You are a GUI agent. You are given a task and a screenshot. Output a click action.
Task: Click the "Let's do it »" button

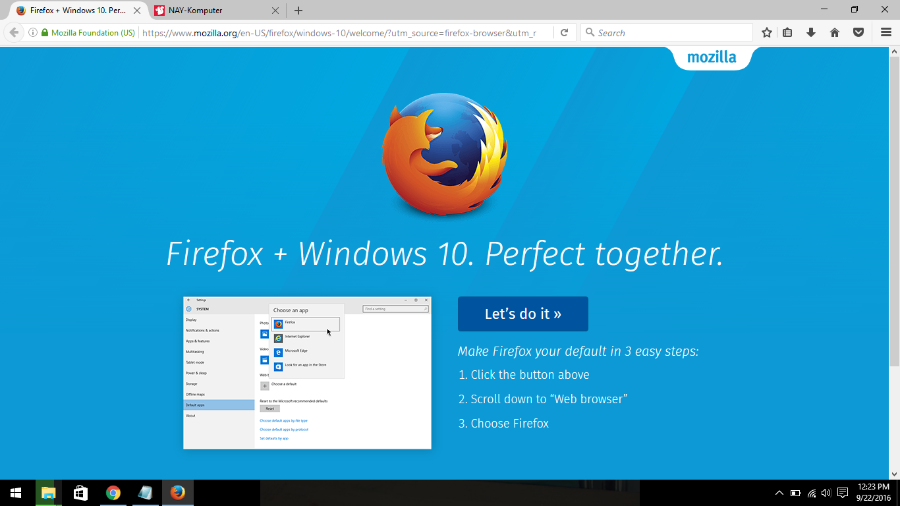tap(522, 314)
